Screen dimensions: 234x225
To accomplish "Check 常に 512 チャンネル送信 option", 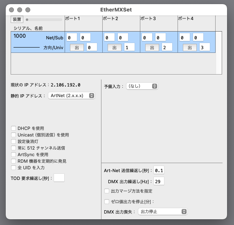I will click(13, 148).
